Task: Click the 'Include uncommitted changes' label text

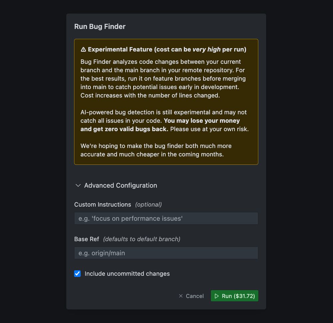Action: click(127, 274)
